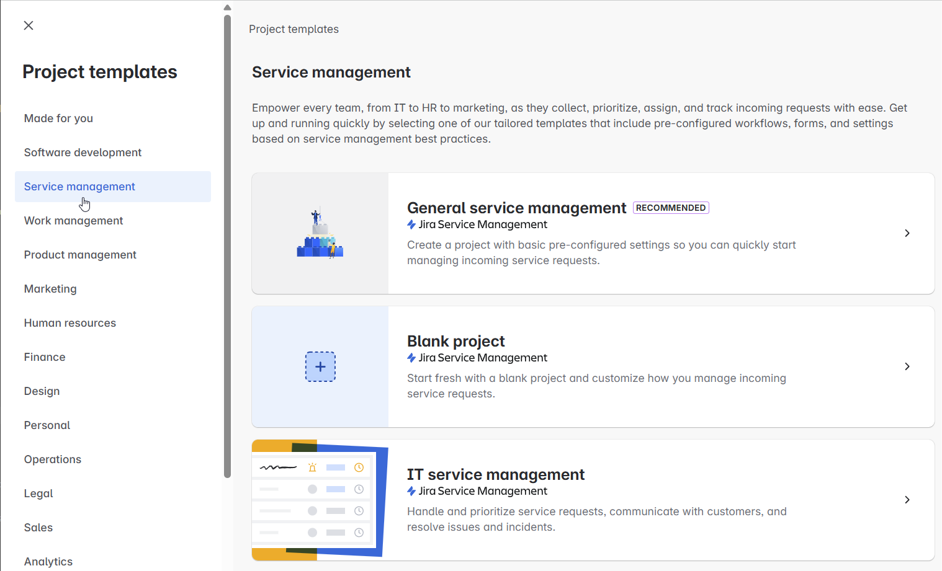Expand IT service management using the right chevron
942x571 pixels.
907,500
